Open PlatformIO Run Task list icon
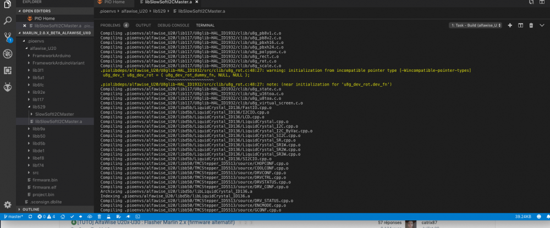The width and height of the screenshot is (550, 228). 118,217
